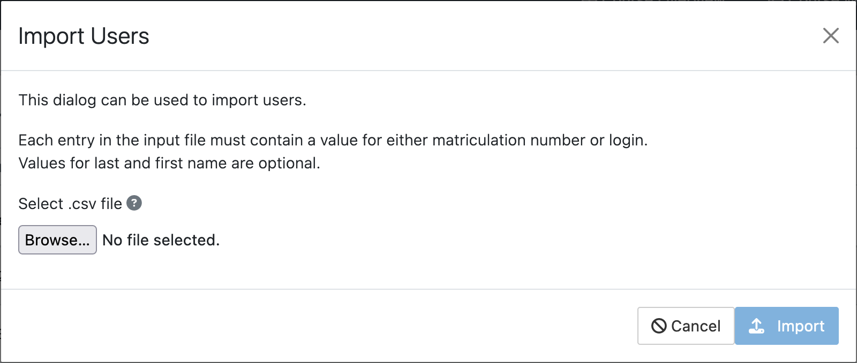Browse for a .csv file to import
Image resolution: width=857 pixels, height=363 pixels.
click(57, 240)
